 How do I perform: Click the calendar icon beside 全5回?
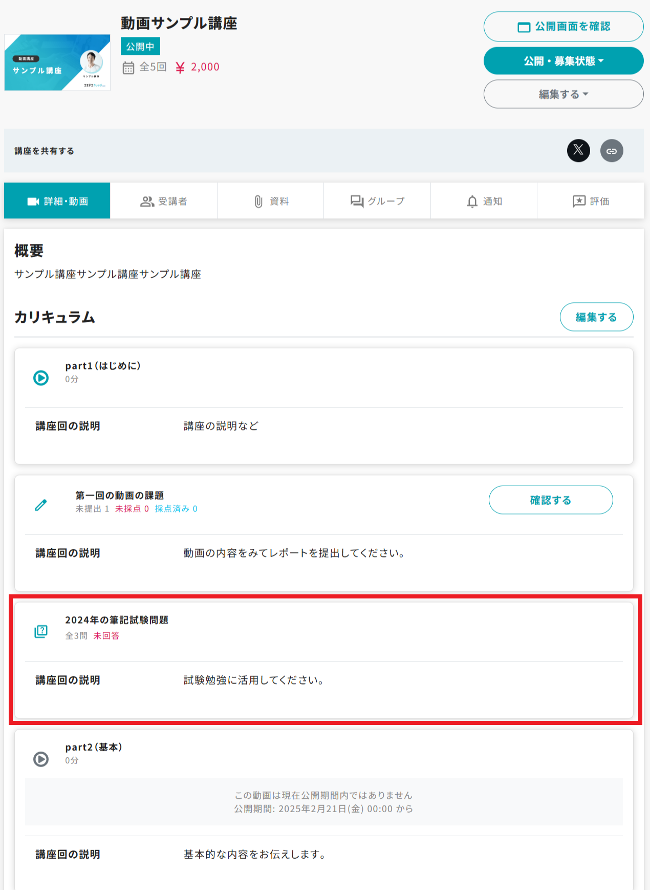pyautogui.click(x=128, y=68)
